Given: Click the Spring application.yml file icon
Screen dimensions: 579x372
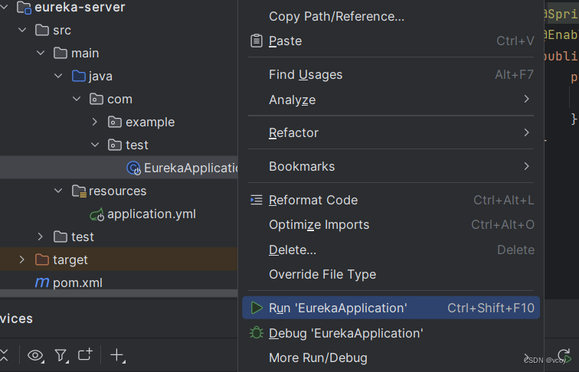Looking at the screenshot, I should [x=97, y=214].
